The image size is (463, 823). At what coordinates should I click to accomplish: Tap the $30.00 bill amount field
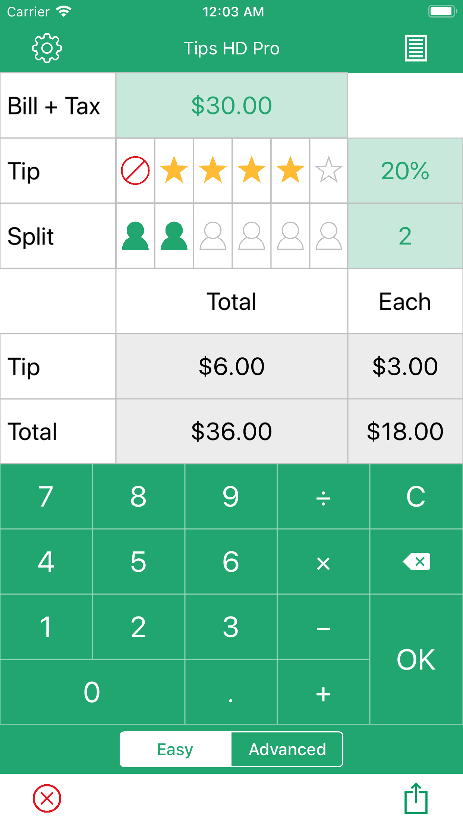[x=231, y=105]
